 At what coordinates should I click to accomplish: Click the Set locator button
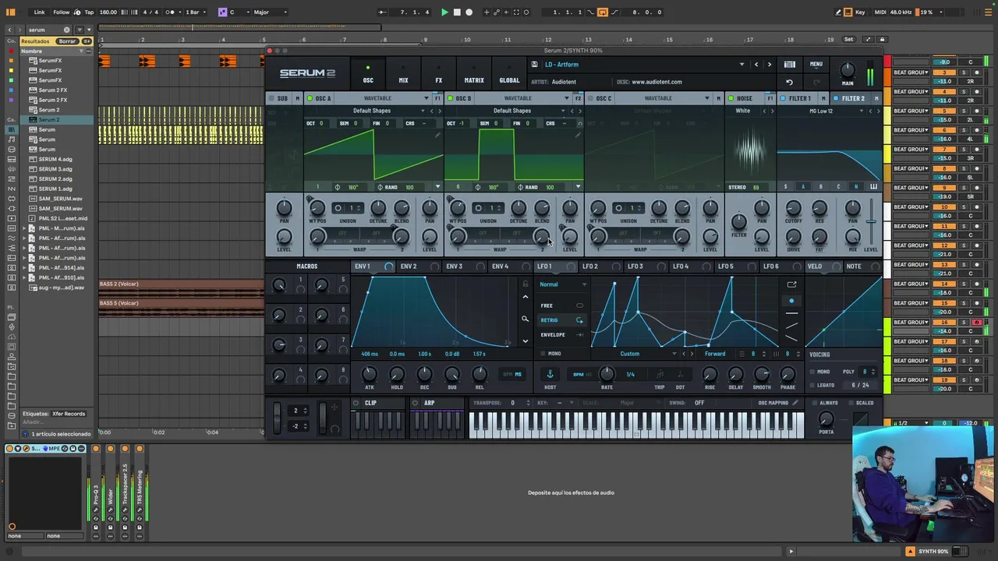848,39
